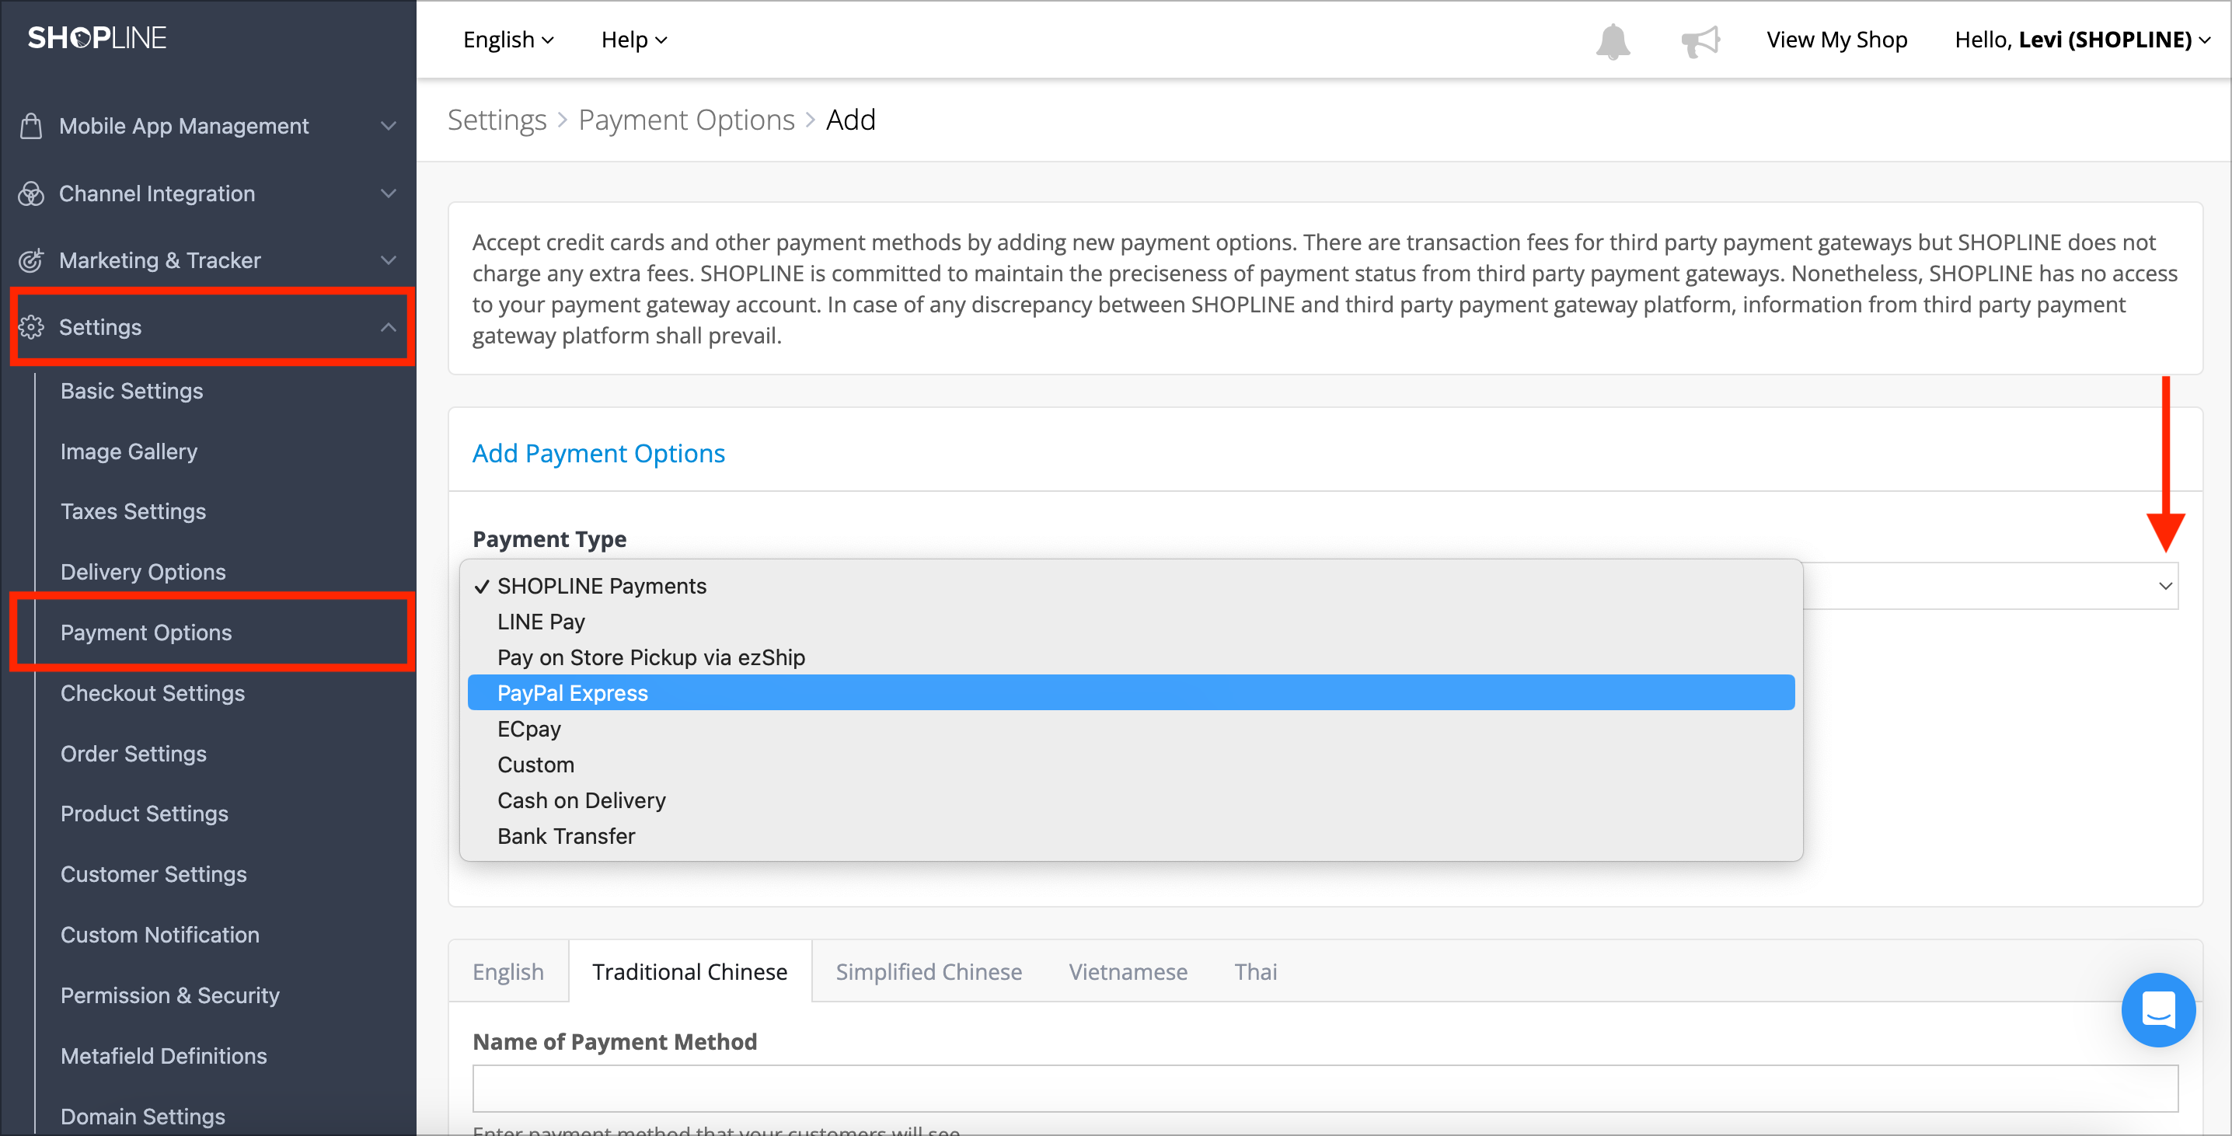Click the Mobile App Management bag icon
This screenshot has width=2232, height=1136.
(x=31, y=126)
